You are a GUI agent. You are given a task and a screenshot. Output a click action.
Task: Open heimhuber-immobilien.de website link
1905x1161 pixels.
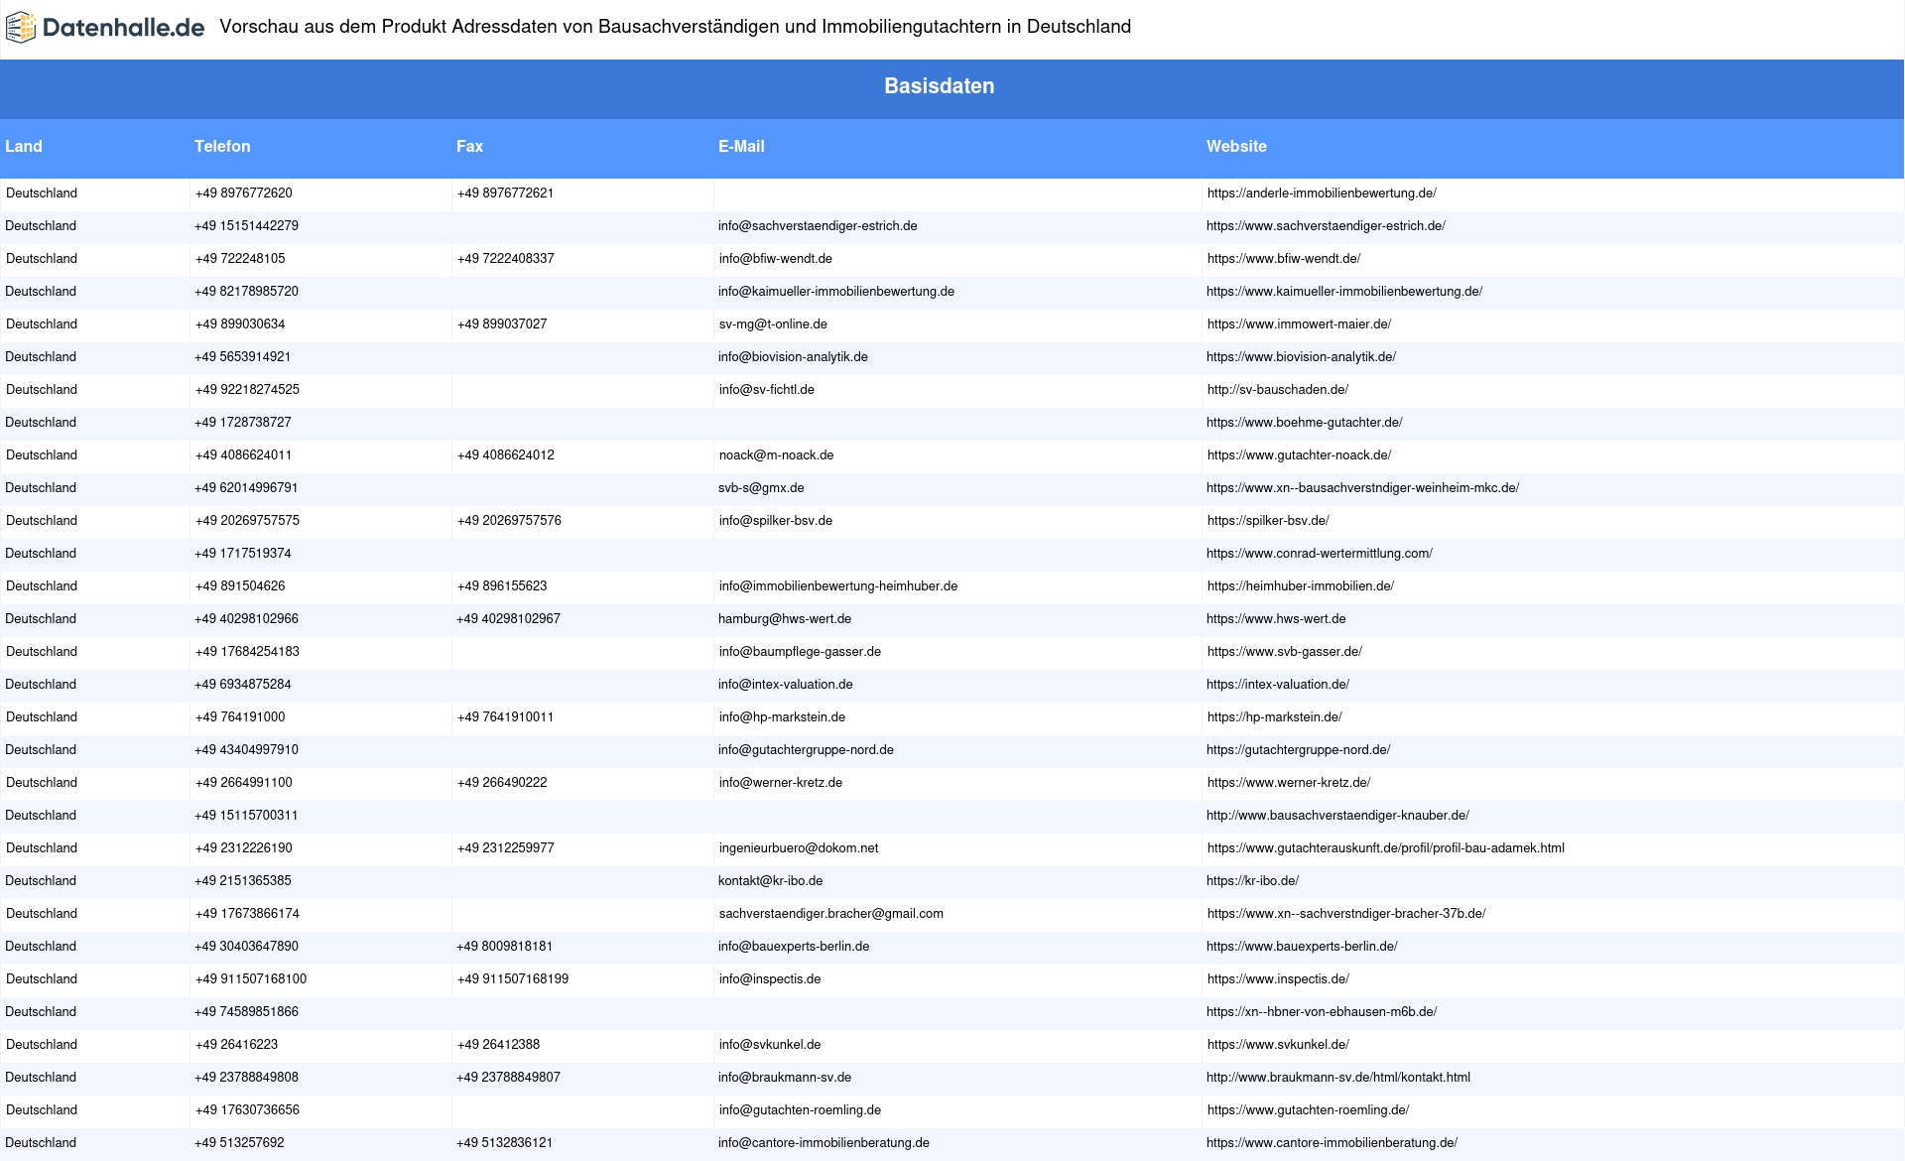point(1301,586)
